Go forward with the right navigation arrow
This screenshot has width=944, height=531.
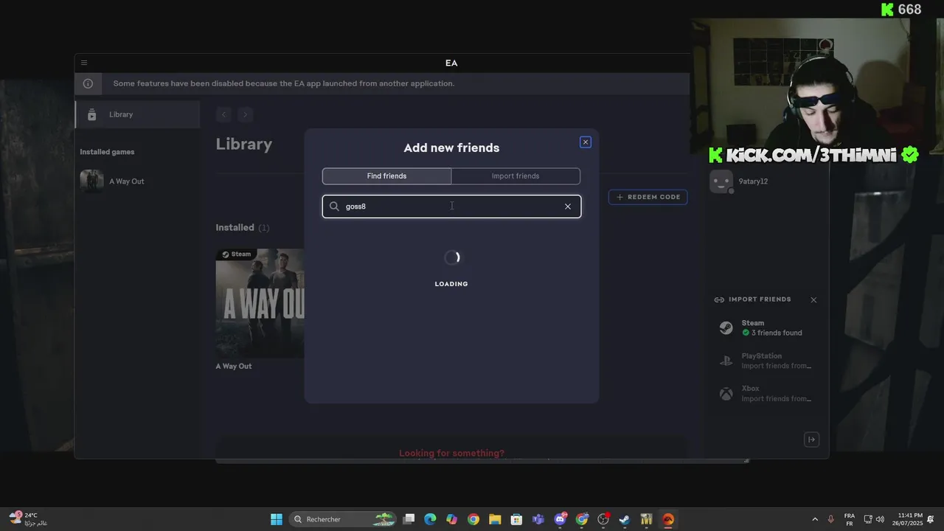click(x=246, y=114)
